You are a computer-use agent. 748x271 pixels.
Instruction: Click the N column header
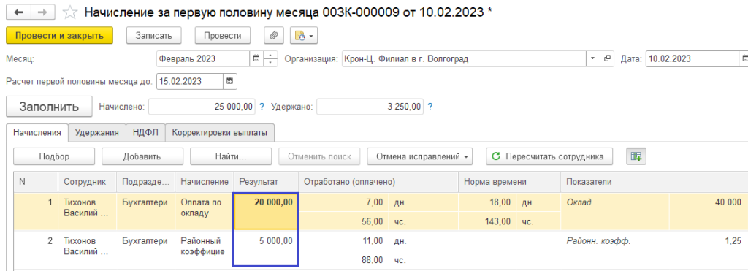coord(36,182)
